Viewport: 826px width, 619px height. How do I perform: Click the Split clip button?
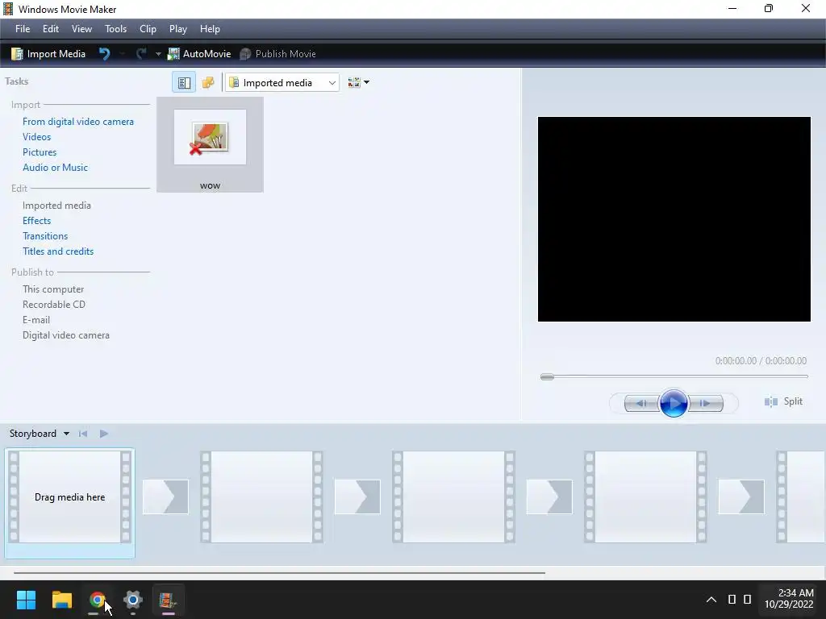click(x=783, y=401)
